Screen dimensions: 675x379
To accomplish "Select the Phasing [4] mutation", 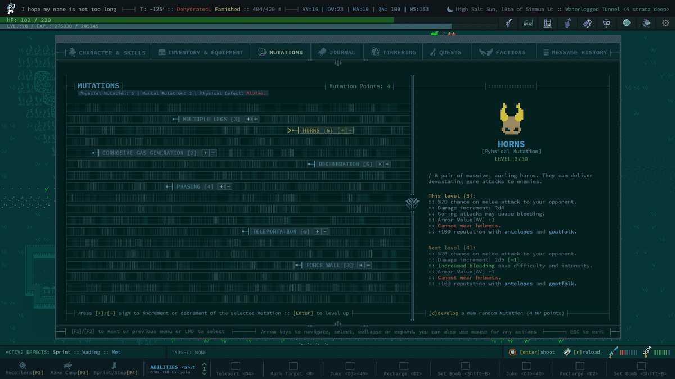I will click(195, 186).
